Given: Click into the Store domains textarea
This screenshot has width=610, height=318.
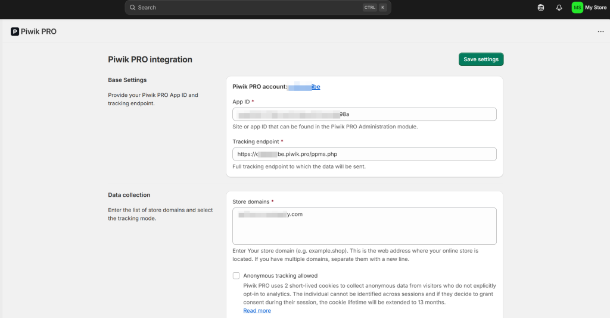Looking at the screenshot, I should pos(364,226).
